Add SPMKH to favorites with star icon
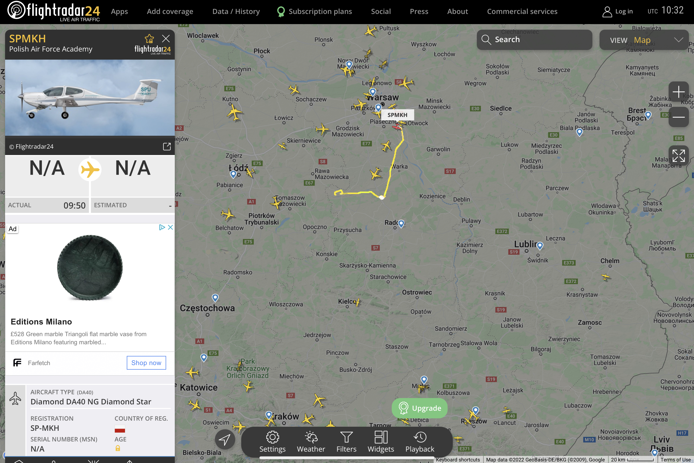 pyautogui.click(x=149, y=39)
